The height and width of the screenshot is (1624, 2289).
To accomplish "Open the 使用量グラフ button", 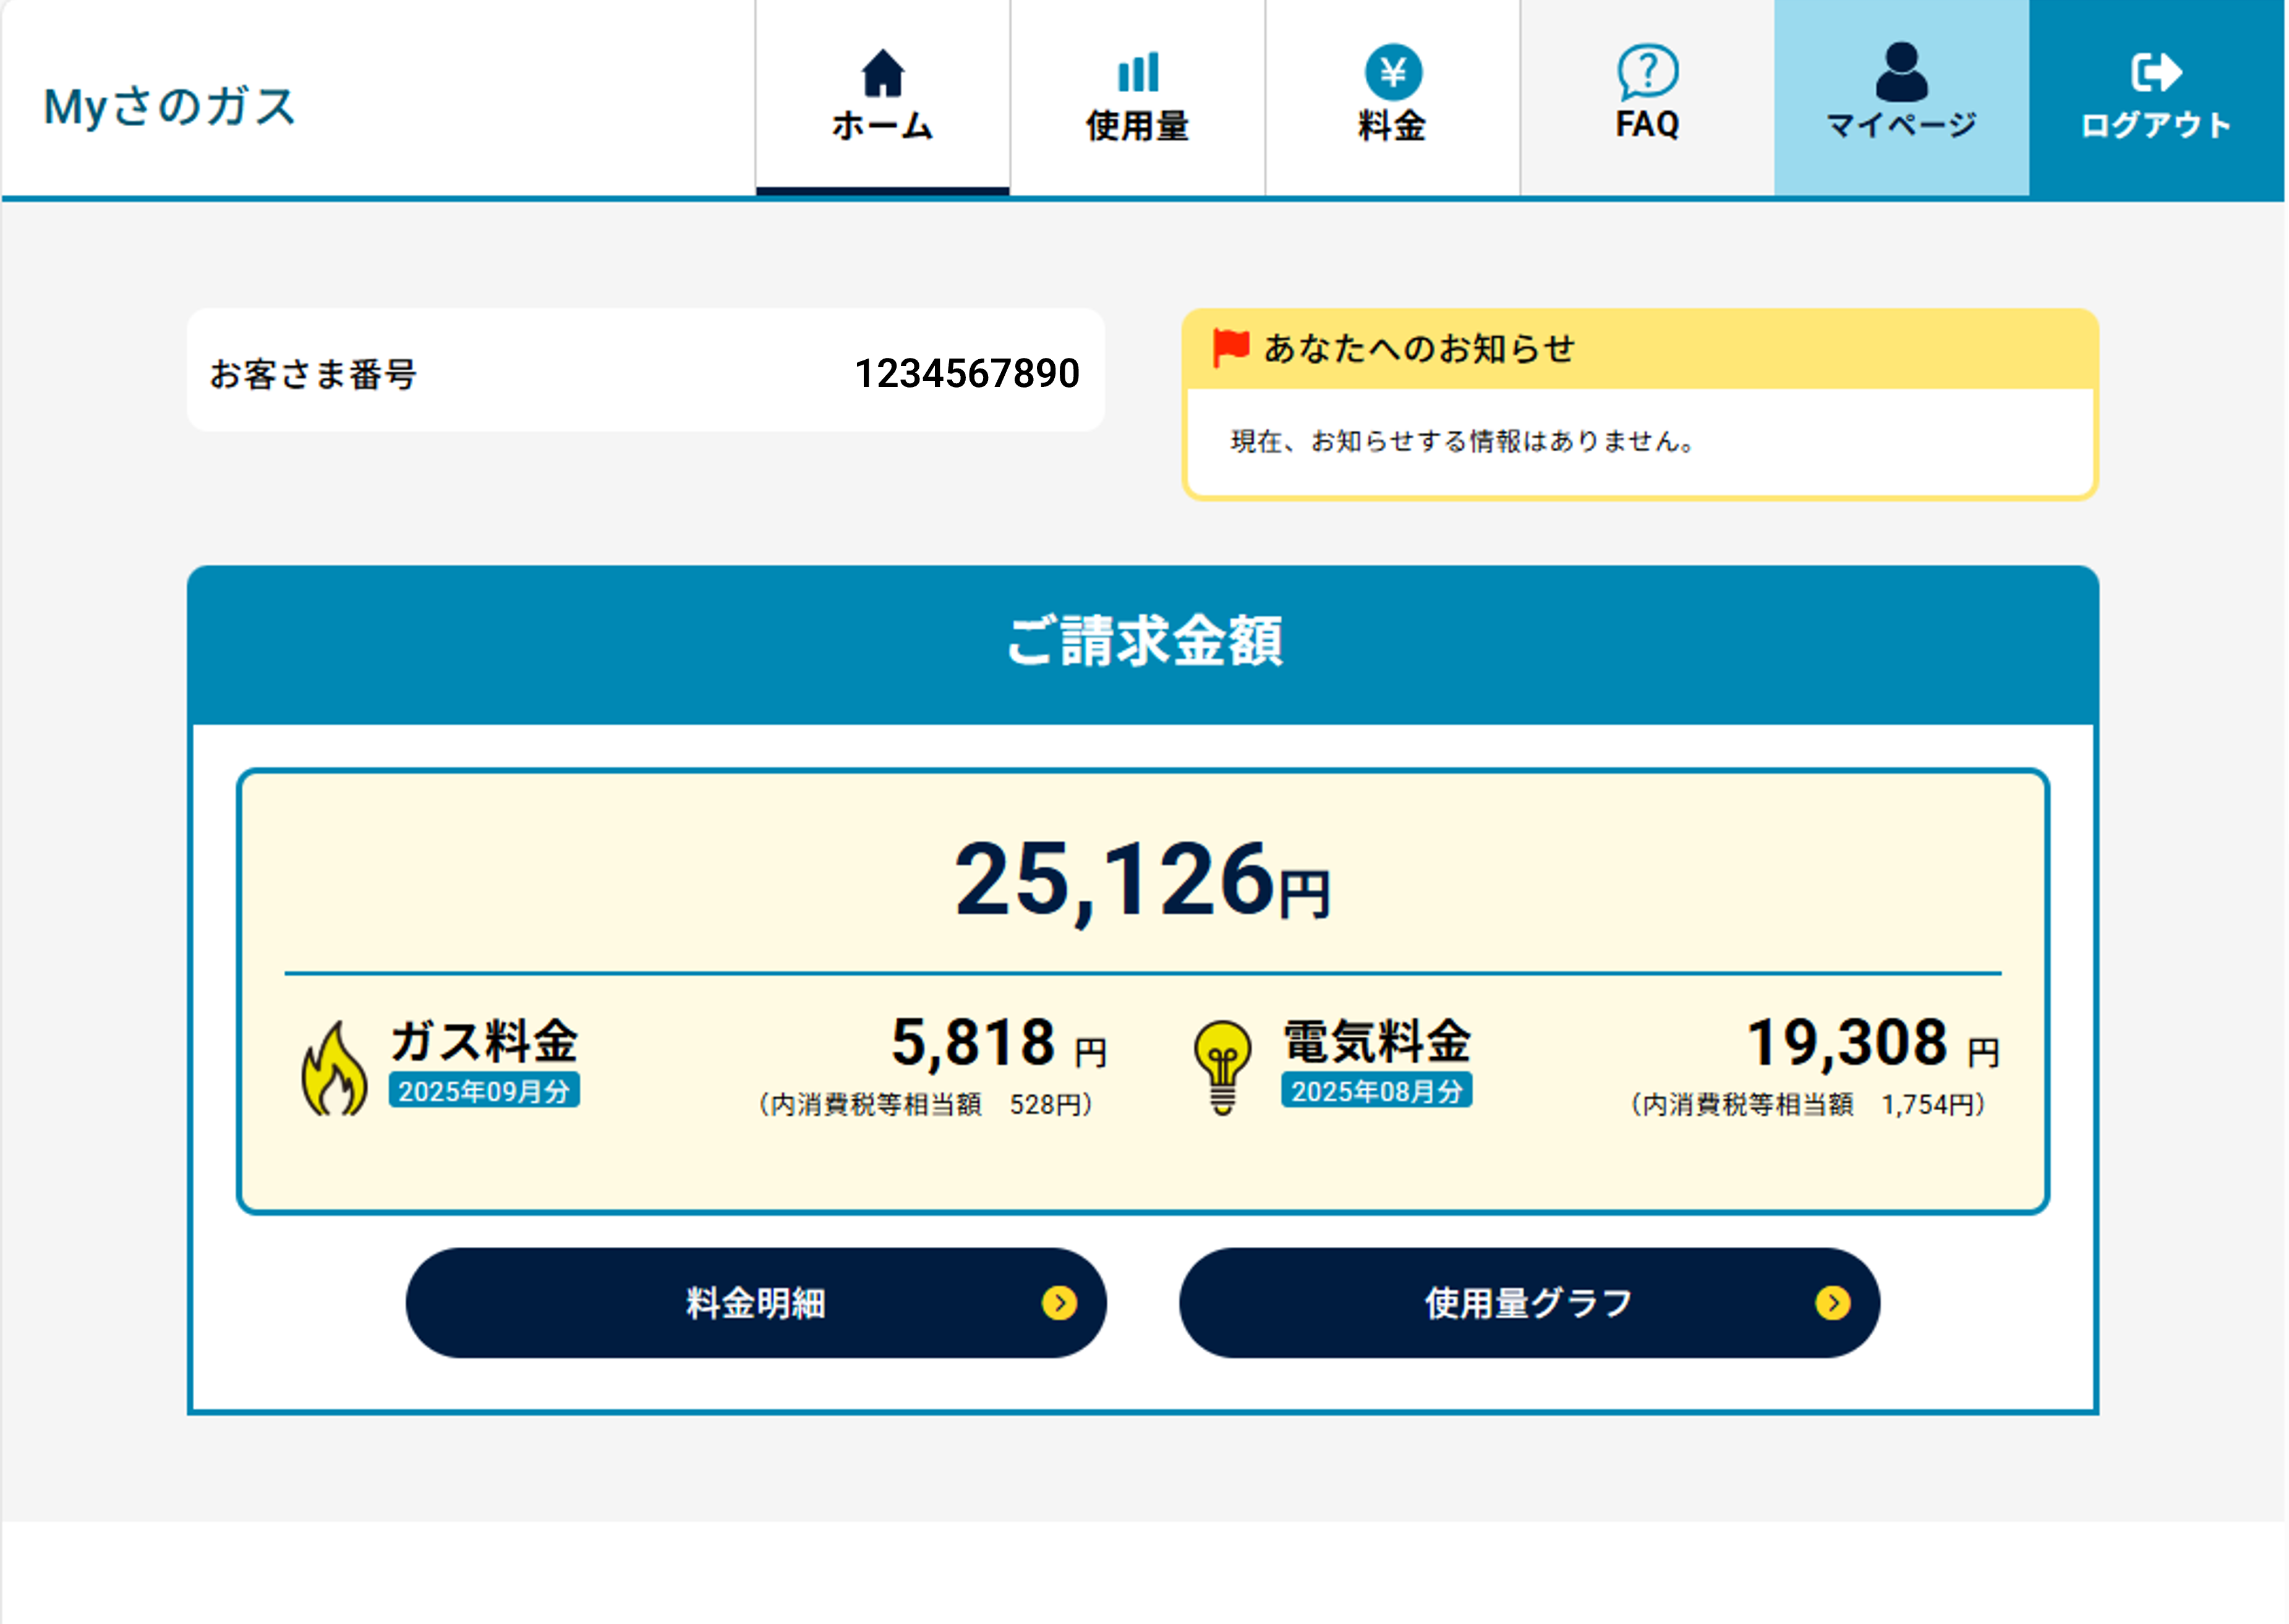I will point(1528,1303).
